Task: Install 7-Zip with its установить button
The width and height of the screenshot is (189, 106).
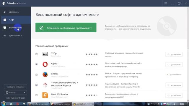Action: click(174, 54)
